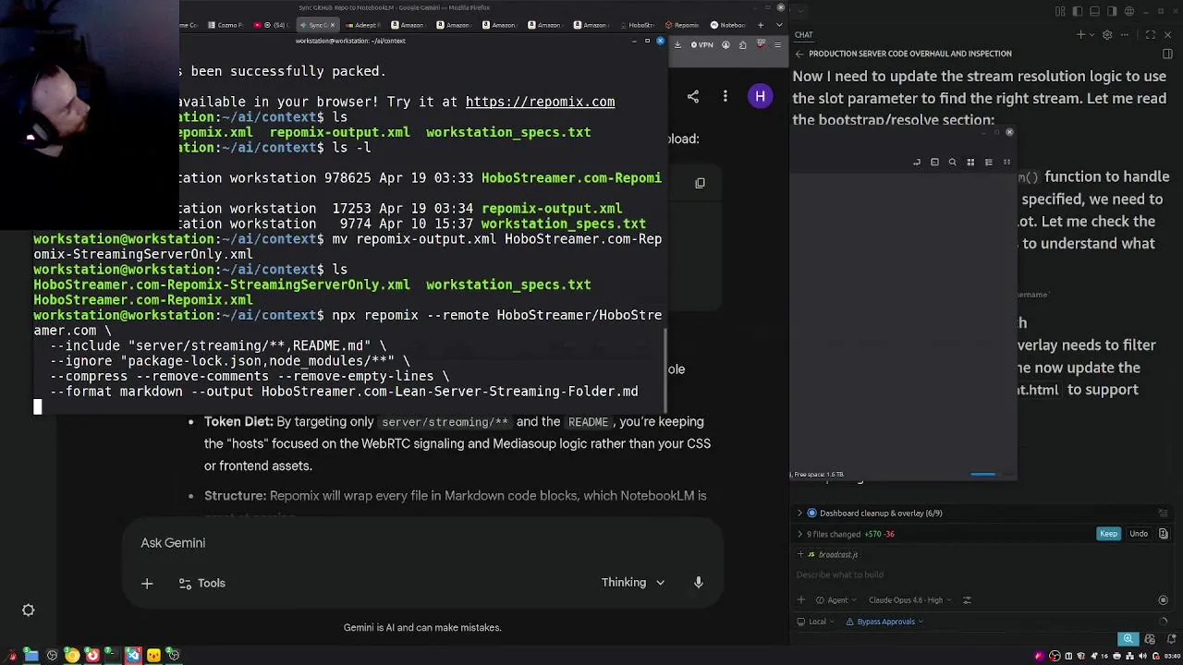Open a new Firefox tab
The width and height of the screenshot is (1183, 665).
(761, 25)
